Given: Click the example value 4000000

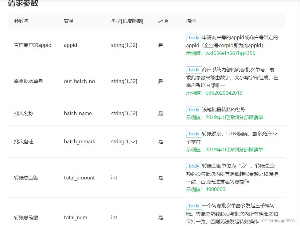Looking at the screenshot, I should coord(215,189).
